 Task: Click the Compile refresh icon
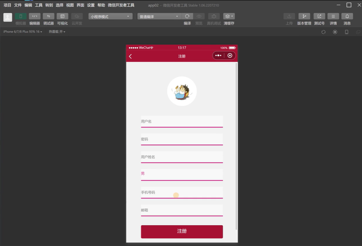click(187, 16)
